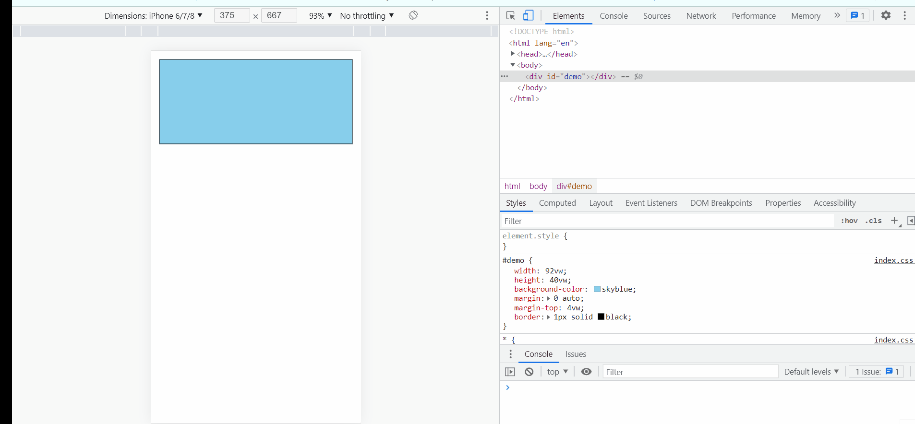The height and width of the screenshot is (424, 915).
Task: Focus the console Filter input field
Action: click(690, 372)
